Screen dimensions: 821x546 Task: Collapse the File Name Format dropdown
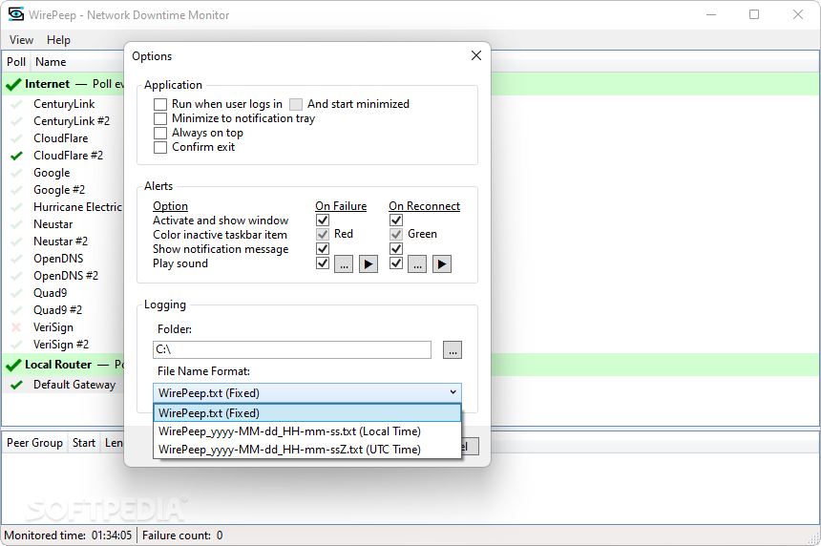(x=453, y=392)
